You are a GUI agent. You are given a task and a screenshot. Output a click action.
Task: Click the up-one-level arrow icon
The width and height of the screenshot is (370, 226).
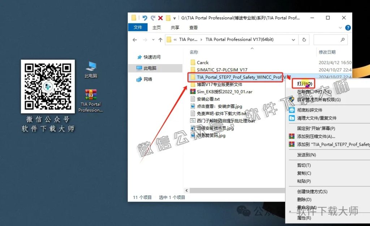(x=160, y=40)
